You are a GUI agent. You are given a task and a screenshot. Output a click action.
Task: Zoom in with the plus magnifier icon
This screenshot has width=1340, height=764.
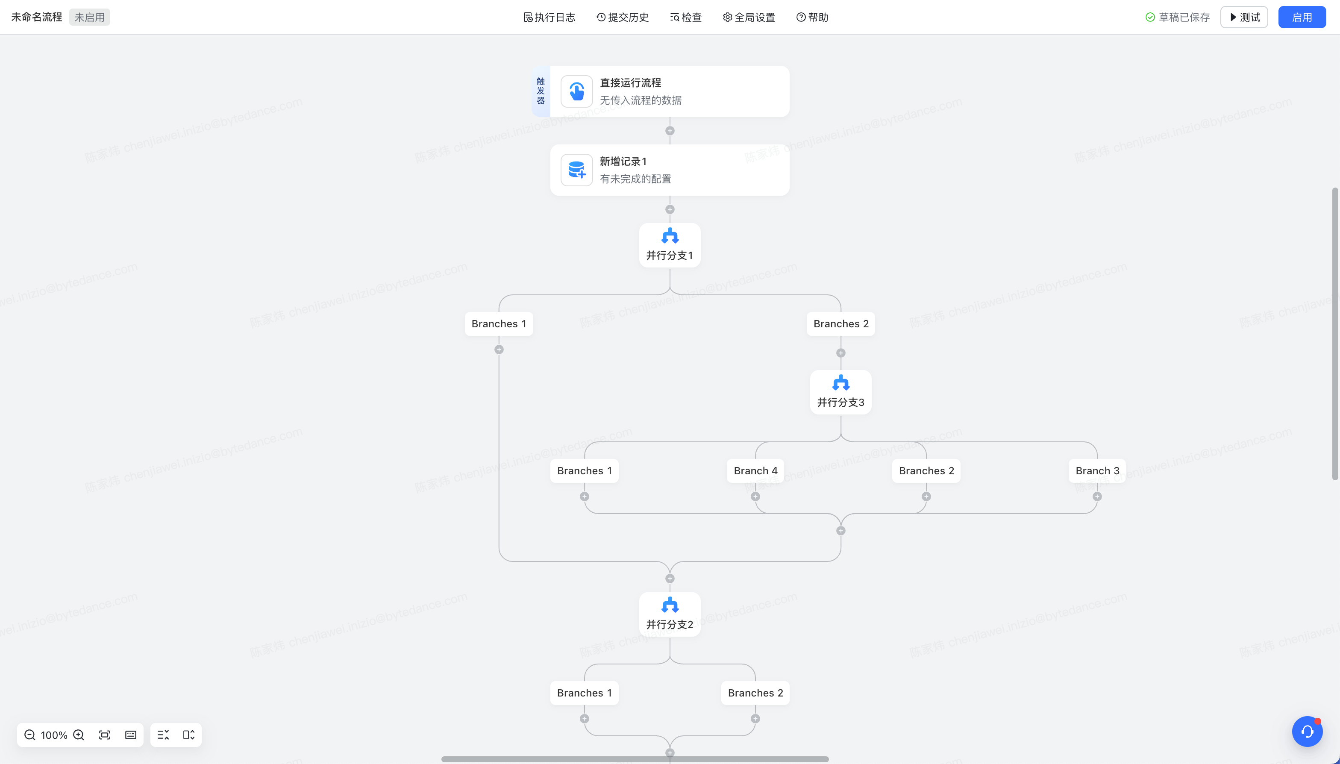coord(79,735)
